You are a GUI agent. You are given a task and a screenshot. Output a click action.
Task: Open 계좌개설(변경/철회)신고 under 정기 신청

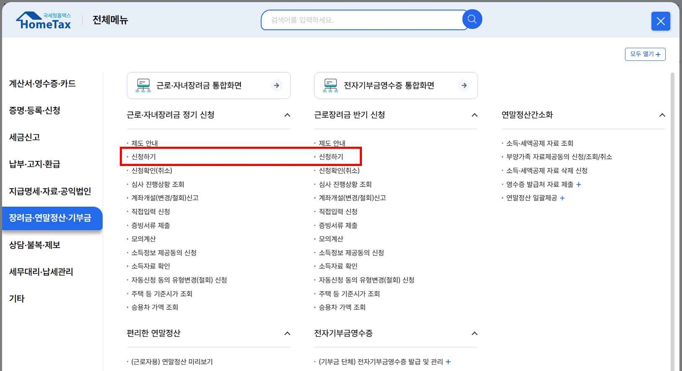click(x=165, y=198)
